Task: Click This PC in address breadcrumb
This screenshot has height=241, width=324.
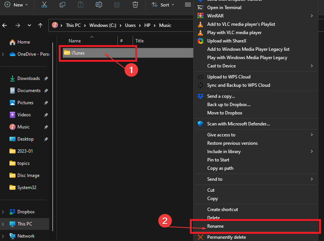Action: tap(73, 25)
